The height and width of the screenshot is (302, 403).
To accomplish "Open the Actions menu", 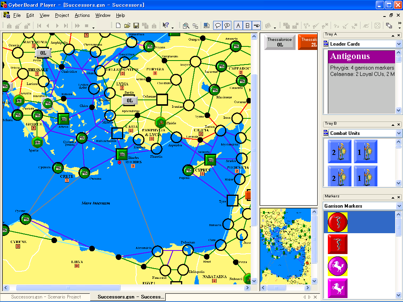I will (82, 15).
